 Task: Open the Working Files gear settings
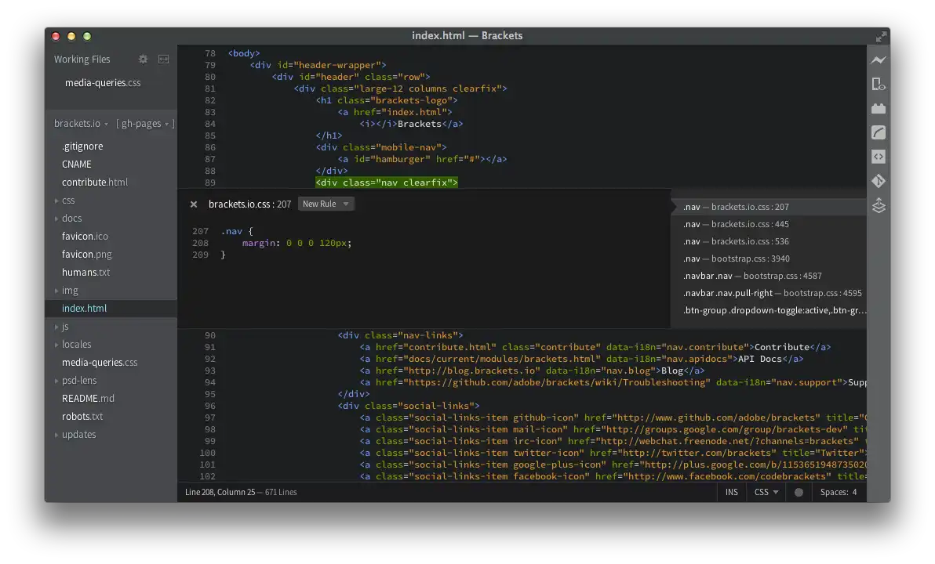[x=143, y=60]
